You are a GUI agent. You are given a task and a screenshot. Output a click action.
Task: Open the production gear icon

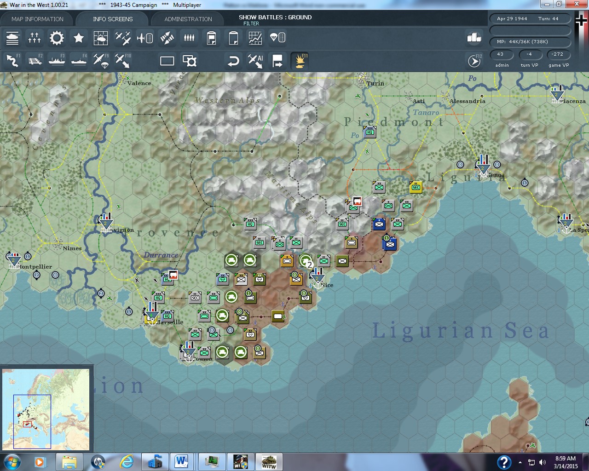click(x=57, y=38)
